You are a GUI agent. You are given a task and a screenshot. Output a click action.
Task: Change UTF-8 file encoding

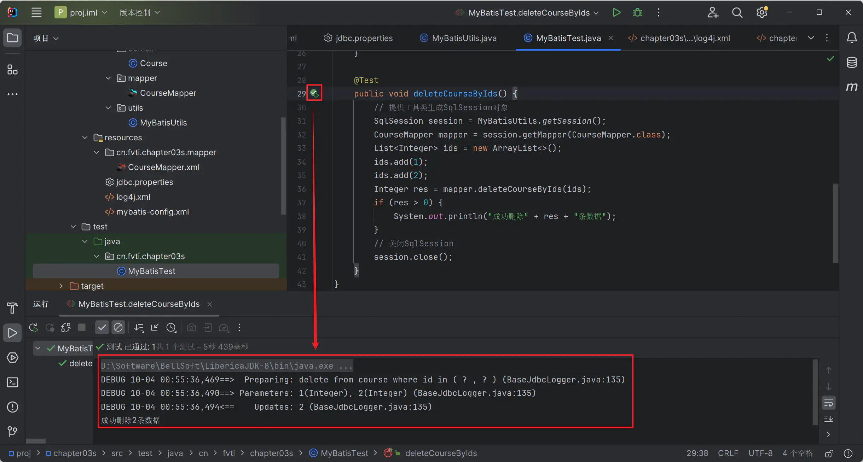pos(760,453)
